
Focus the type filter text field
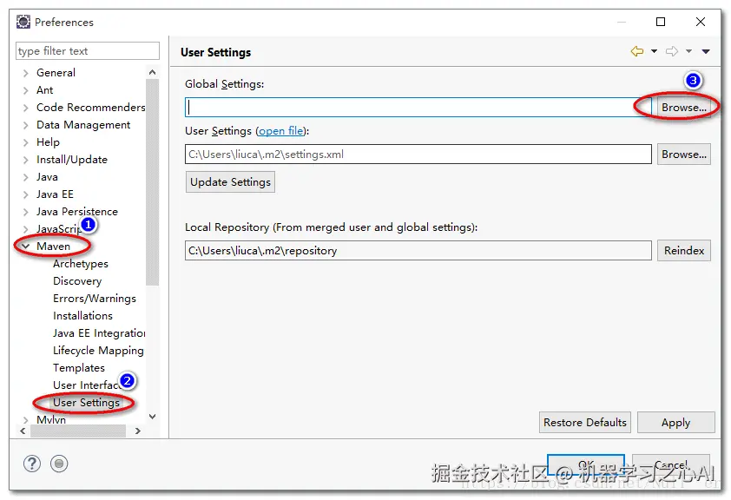(88, 51)
